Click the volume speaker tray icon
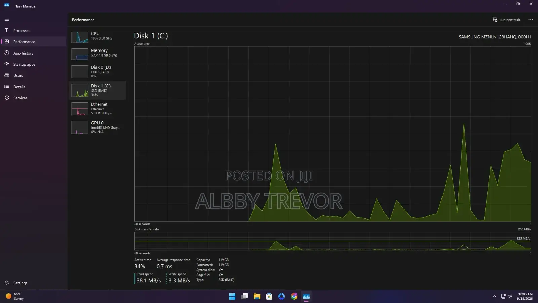 pyautogui.click(x=510, y=296)
